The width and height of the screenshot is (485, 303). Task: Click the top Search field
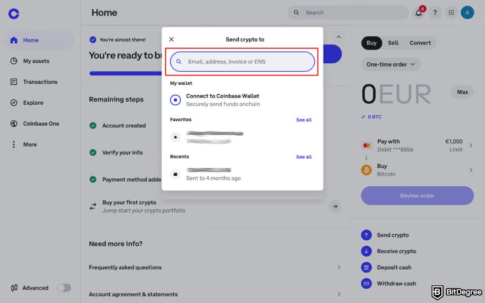(x=348, y=13)
